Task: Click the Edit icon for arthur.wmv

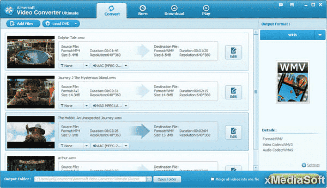Action: pyautogui.click(x=233, y=169)
